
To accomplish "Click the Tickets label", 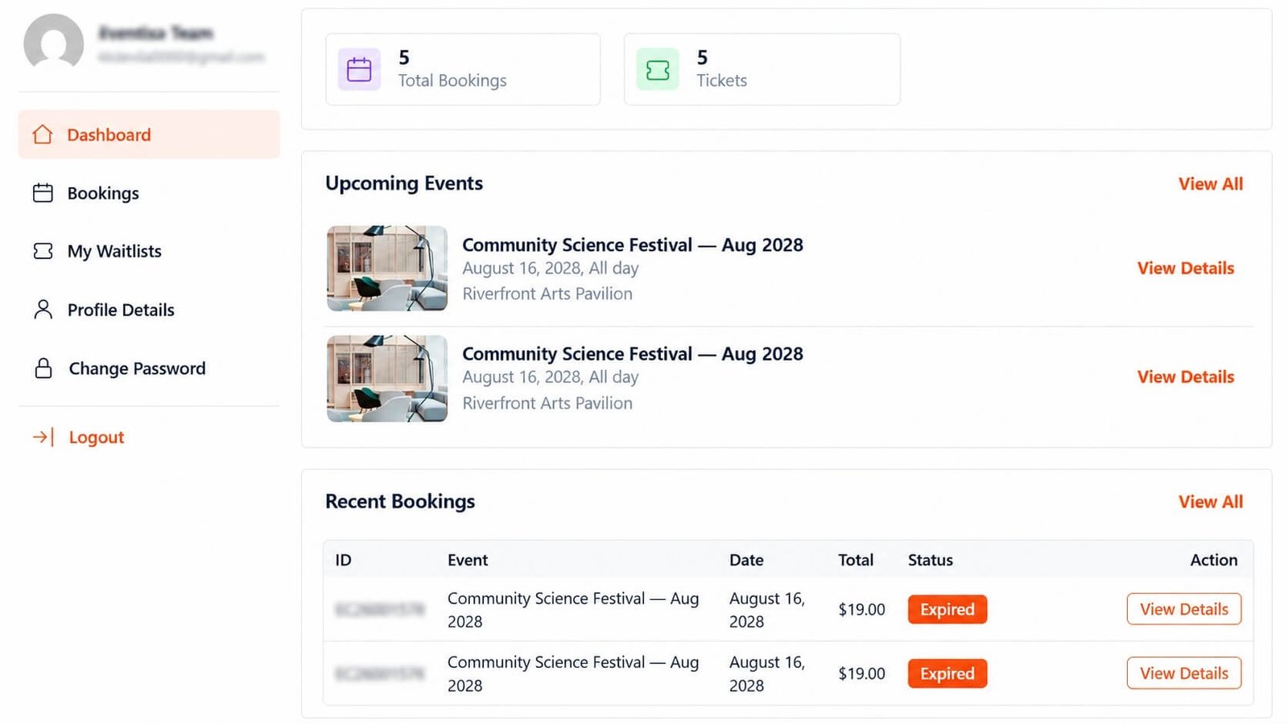I will [722, 80].
